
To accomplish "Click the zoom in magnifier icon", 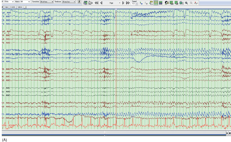I will pyautogui.click(x=186, y=3).
